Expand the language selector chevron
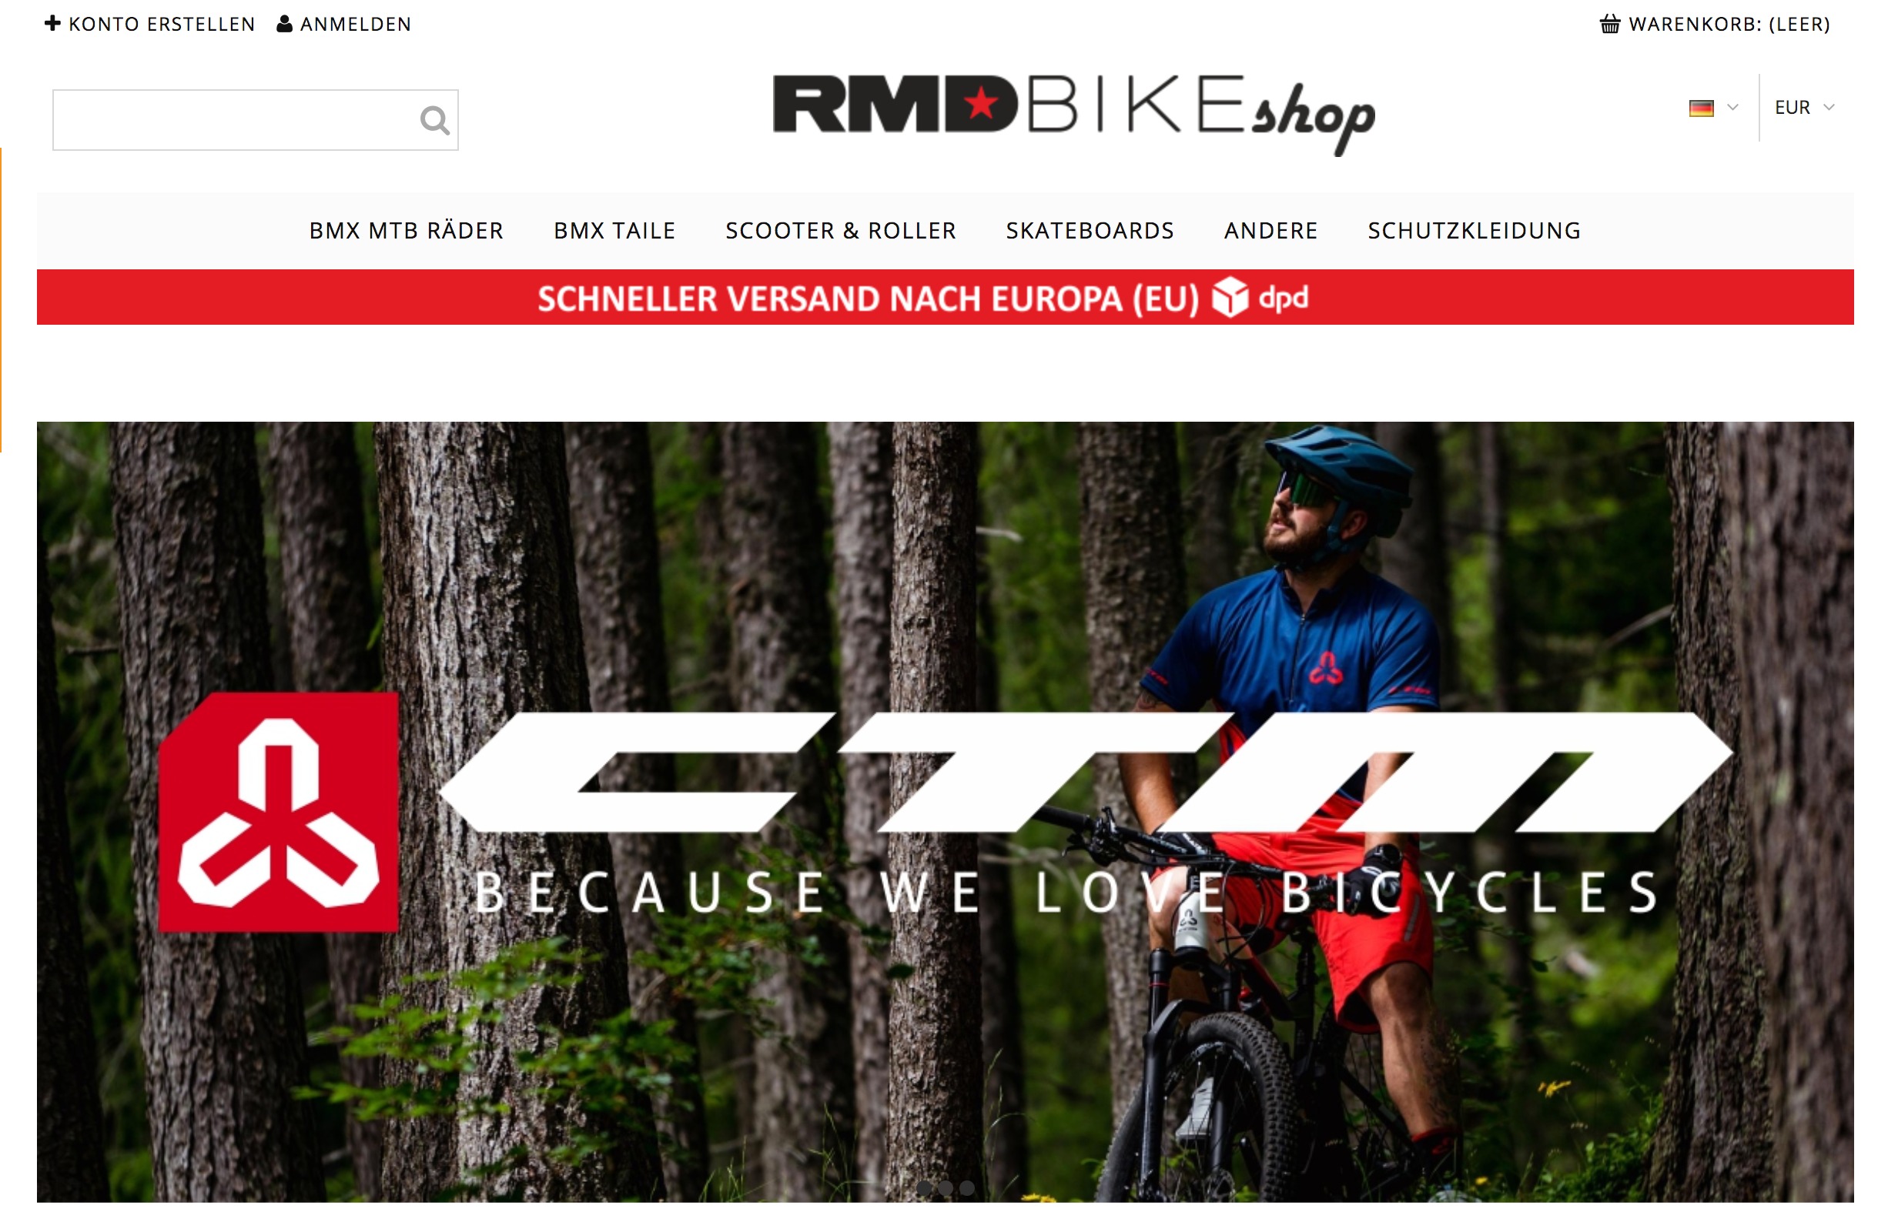This screenshot has width=1888, height=1222. (1732, 107)
